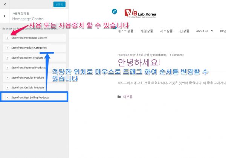
Task: Select the Storefront Best Selling Products row label
Action: point(30,98)
